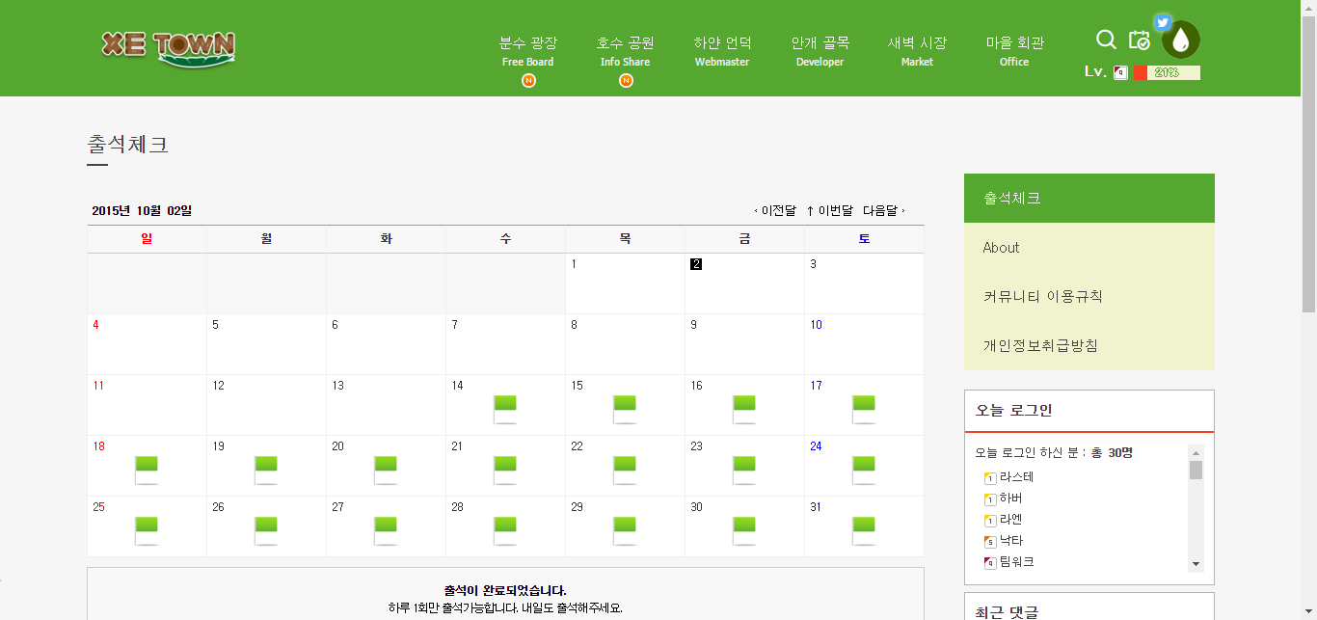Screen dimensions: 1317x620
Task: Click the green flag on day 16
Action: pos(744,409)
